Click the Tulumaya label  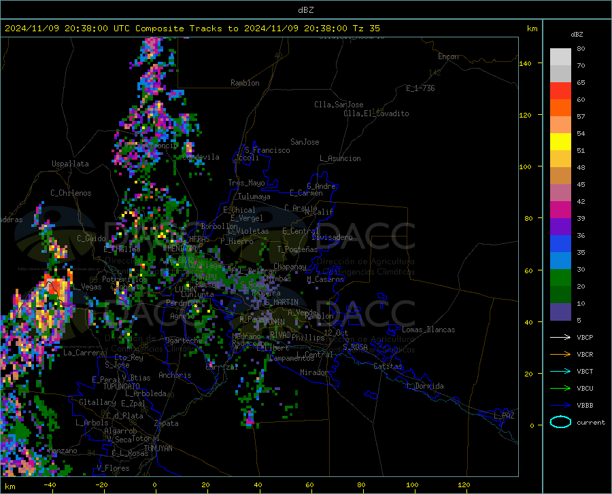coord(254,196)
